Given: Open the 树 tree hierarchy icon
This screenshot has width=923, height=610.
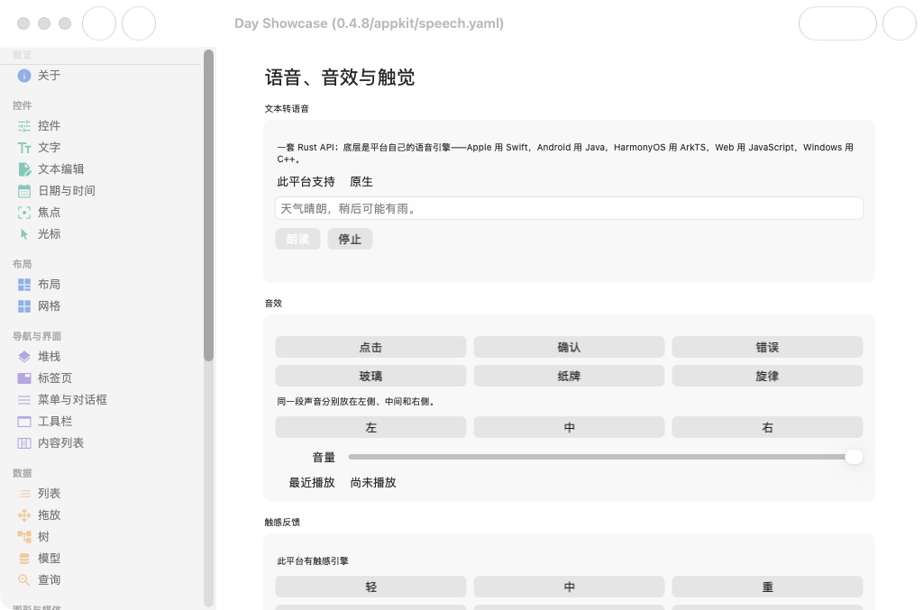Looking at the screenshot, I should click(x=24, y=537).
